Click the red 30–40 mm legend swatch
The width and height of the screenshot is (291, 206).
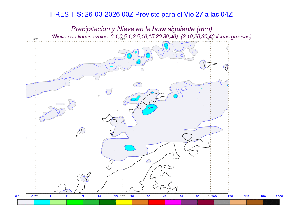[157, 202]
